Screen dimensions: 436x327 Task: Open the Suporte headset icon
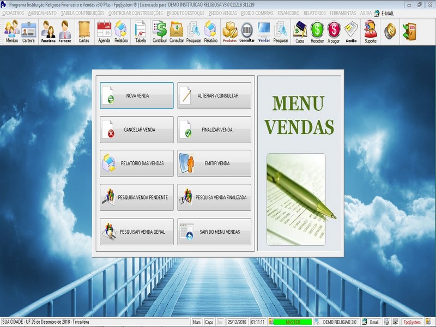371,32
